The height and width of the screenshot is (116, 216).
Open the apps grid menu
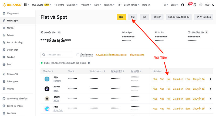(25, 5)
